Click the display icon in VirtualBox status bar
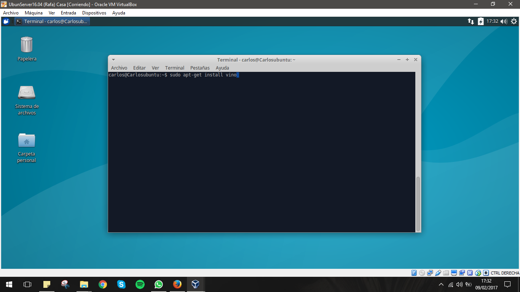Image resolution: width=520 pixels, height=292 pixels. pyautogui.click(x=453, y=273)
